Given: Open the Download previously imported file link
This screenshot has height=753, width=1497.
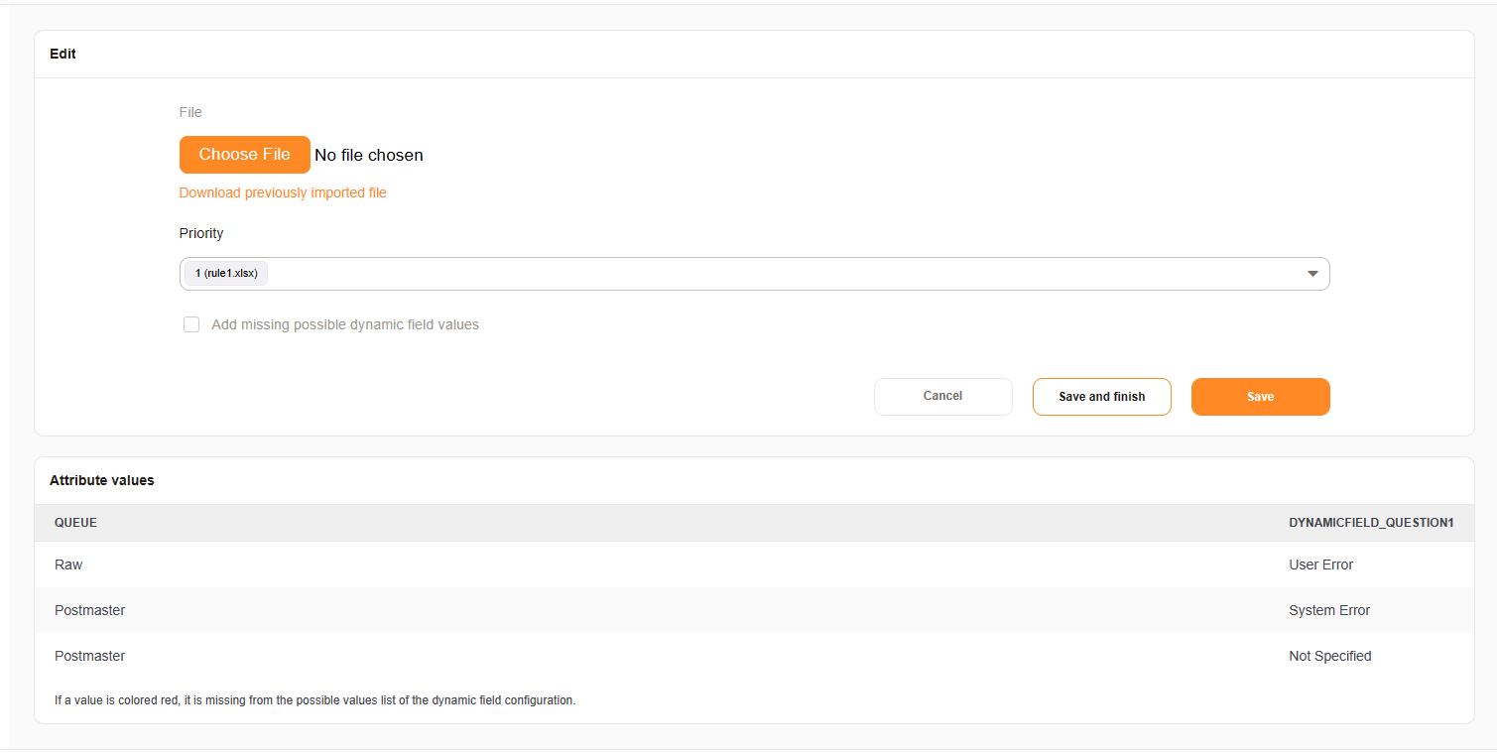Looking at the screenshot, I should coord(283,192).
